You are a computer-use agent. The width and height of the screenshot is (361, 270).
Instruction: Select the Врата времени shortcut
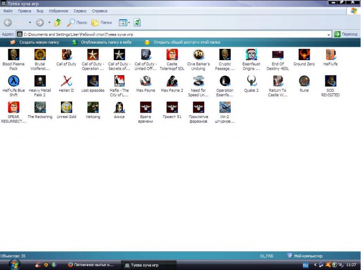coord(146,107)
